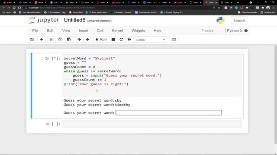Paste cells below icon

(69, 40)
